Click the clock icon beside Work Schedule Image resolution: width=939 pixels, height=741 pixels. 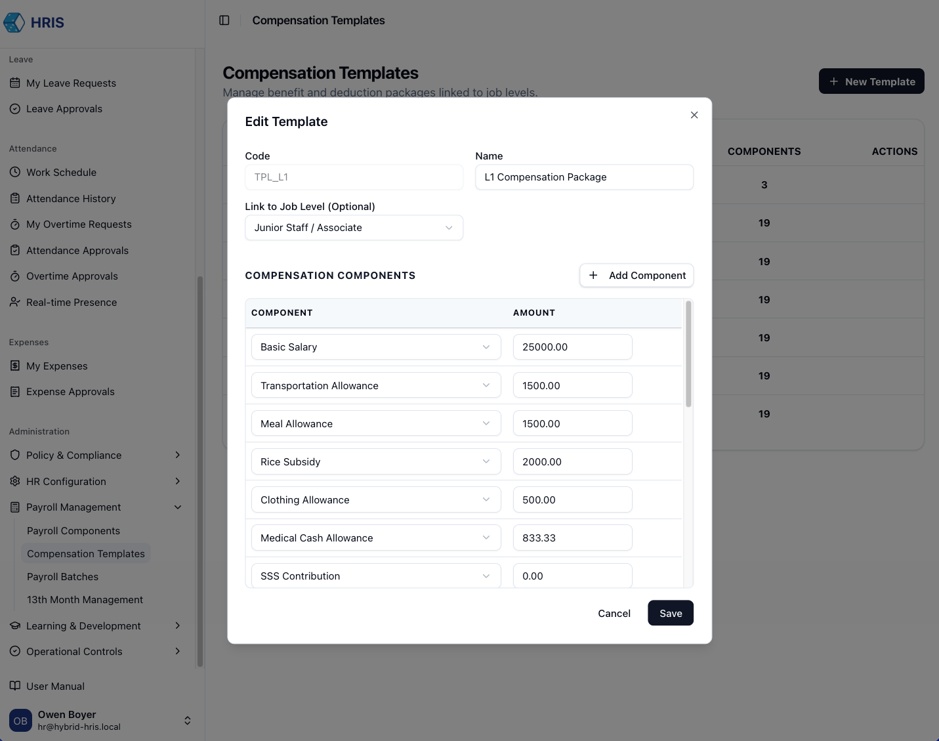pos(15,173)
